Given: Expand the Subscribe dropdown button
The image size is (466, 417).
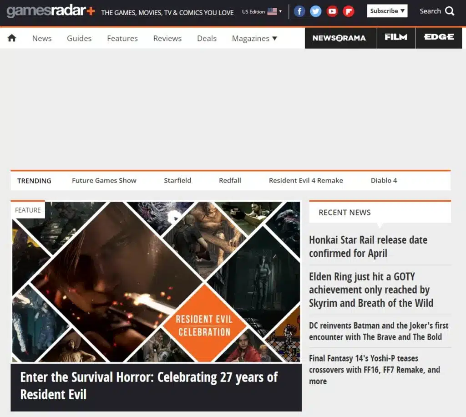Looking at the screenshot, I should [x=387, y=11].
